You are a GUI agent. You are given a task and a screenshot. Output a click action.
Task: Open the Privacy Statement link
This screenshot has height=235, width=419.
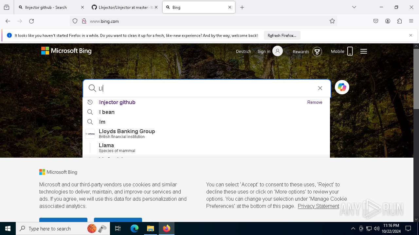pos(319,206)
